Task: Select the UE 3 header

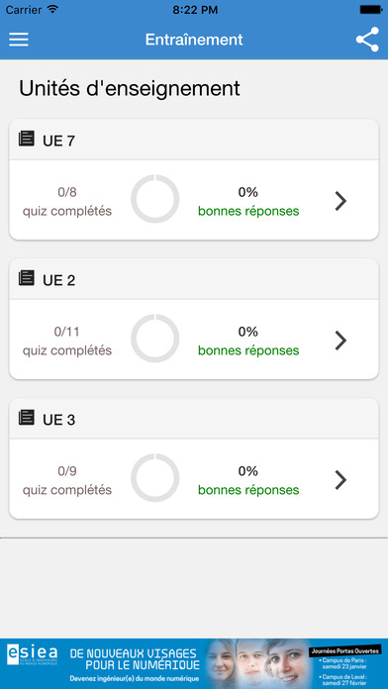Action: point(194,419)
